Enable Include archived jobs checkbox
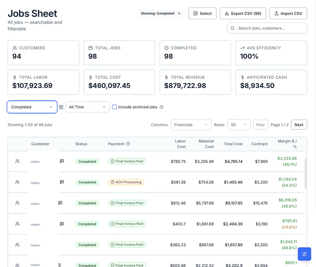316x267 pixels. tap(114, 107)
